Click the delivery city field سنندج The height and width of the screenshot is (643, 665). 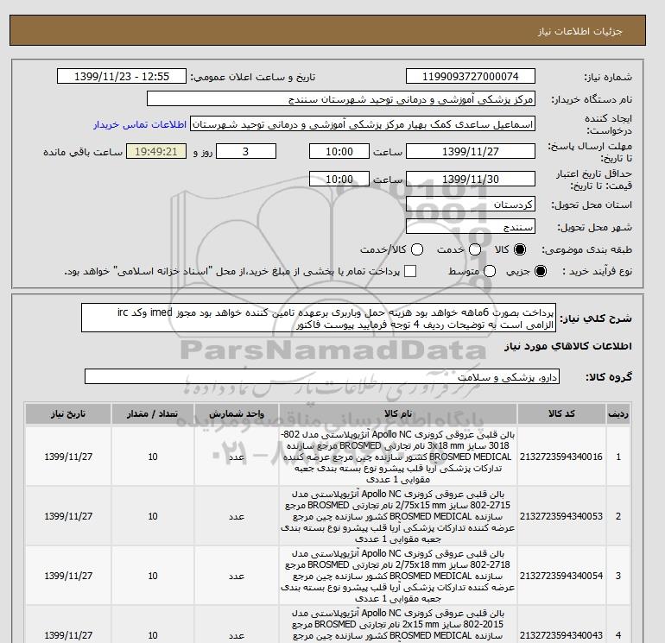[x=471, y=227]
